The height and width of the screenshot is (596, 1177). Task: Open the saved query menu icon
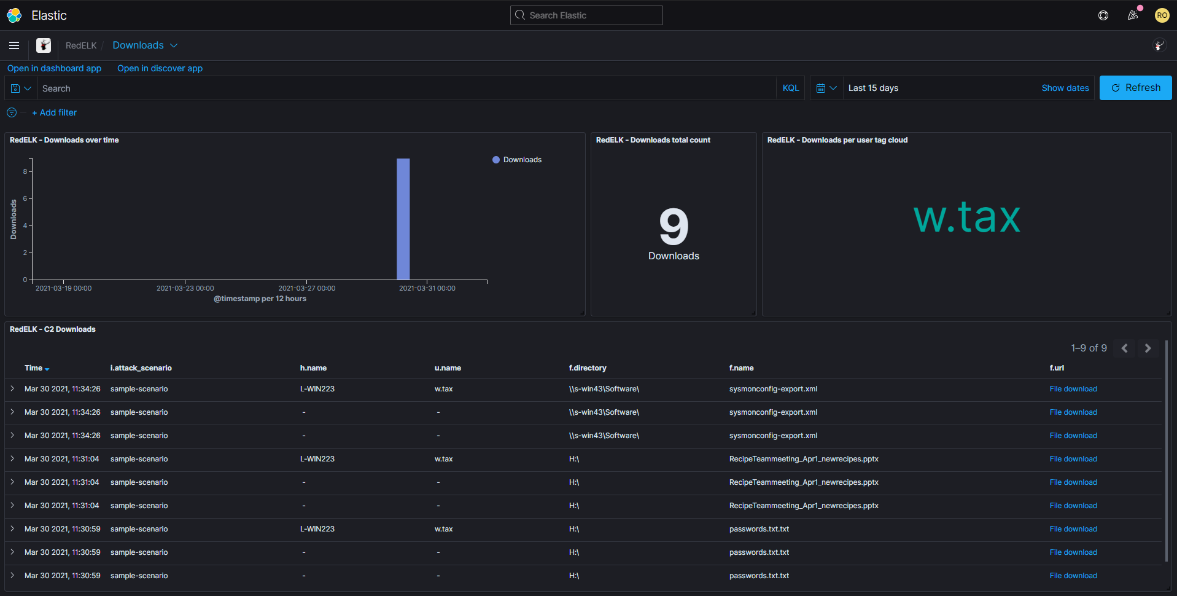(21, 88)
